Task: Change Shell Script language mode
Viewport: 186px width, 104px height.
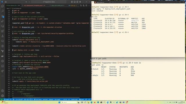Action: [74, 99]
